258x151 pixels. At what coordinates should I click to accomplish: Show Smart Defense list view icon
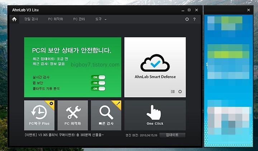[x=173, y=92]
